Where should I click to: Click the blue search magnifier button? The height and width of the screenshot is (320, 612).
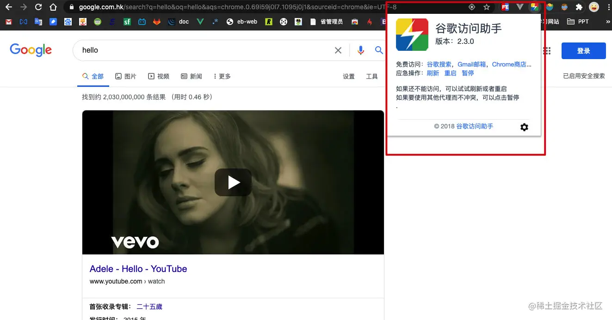click(x=379, y=50)
